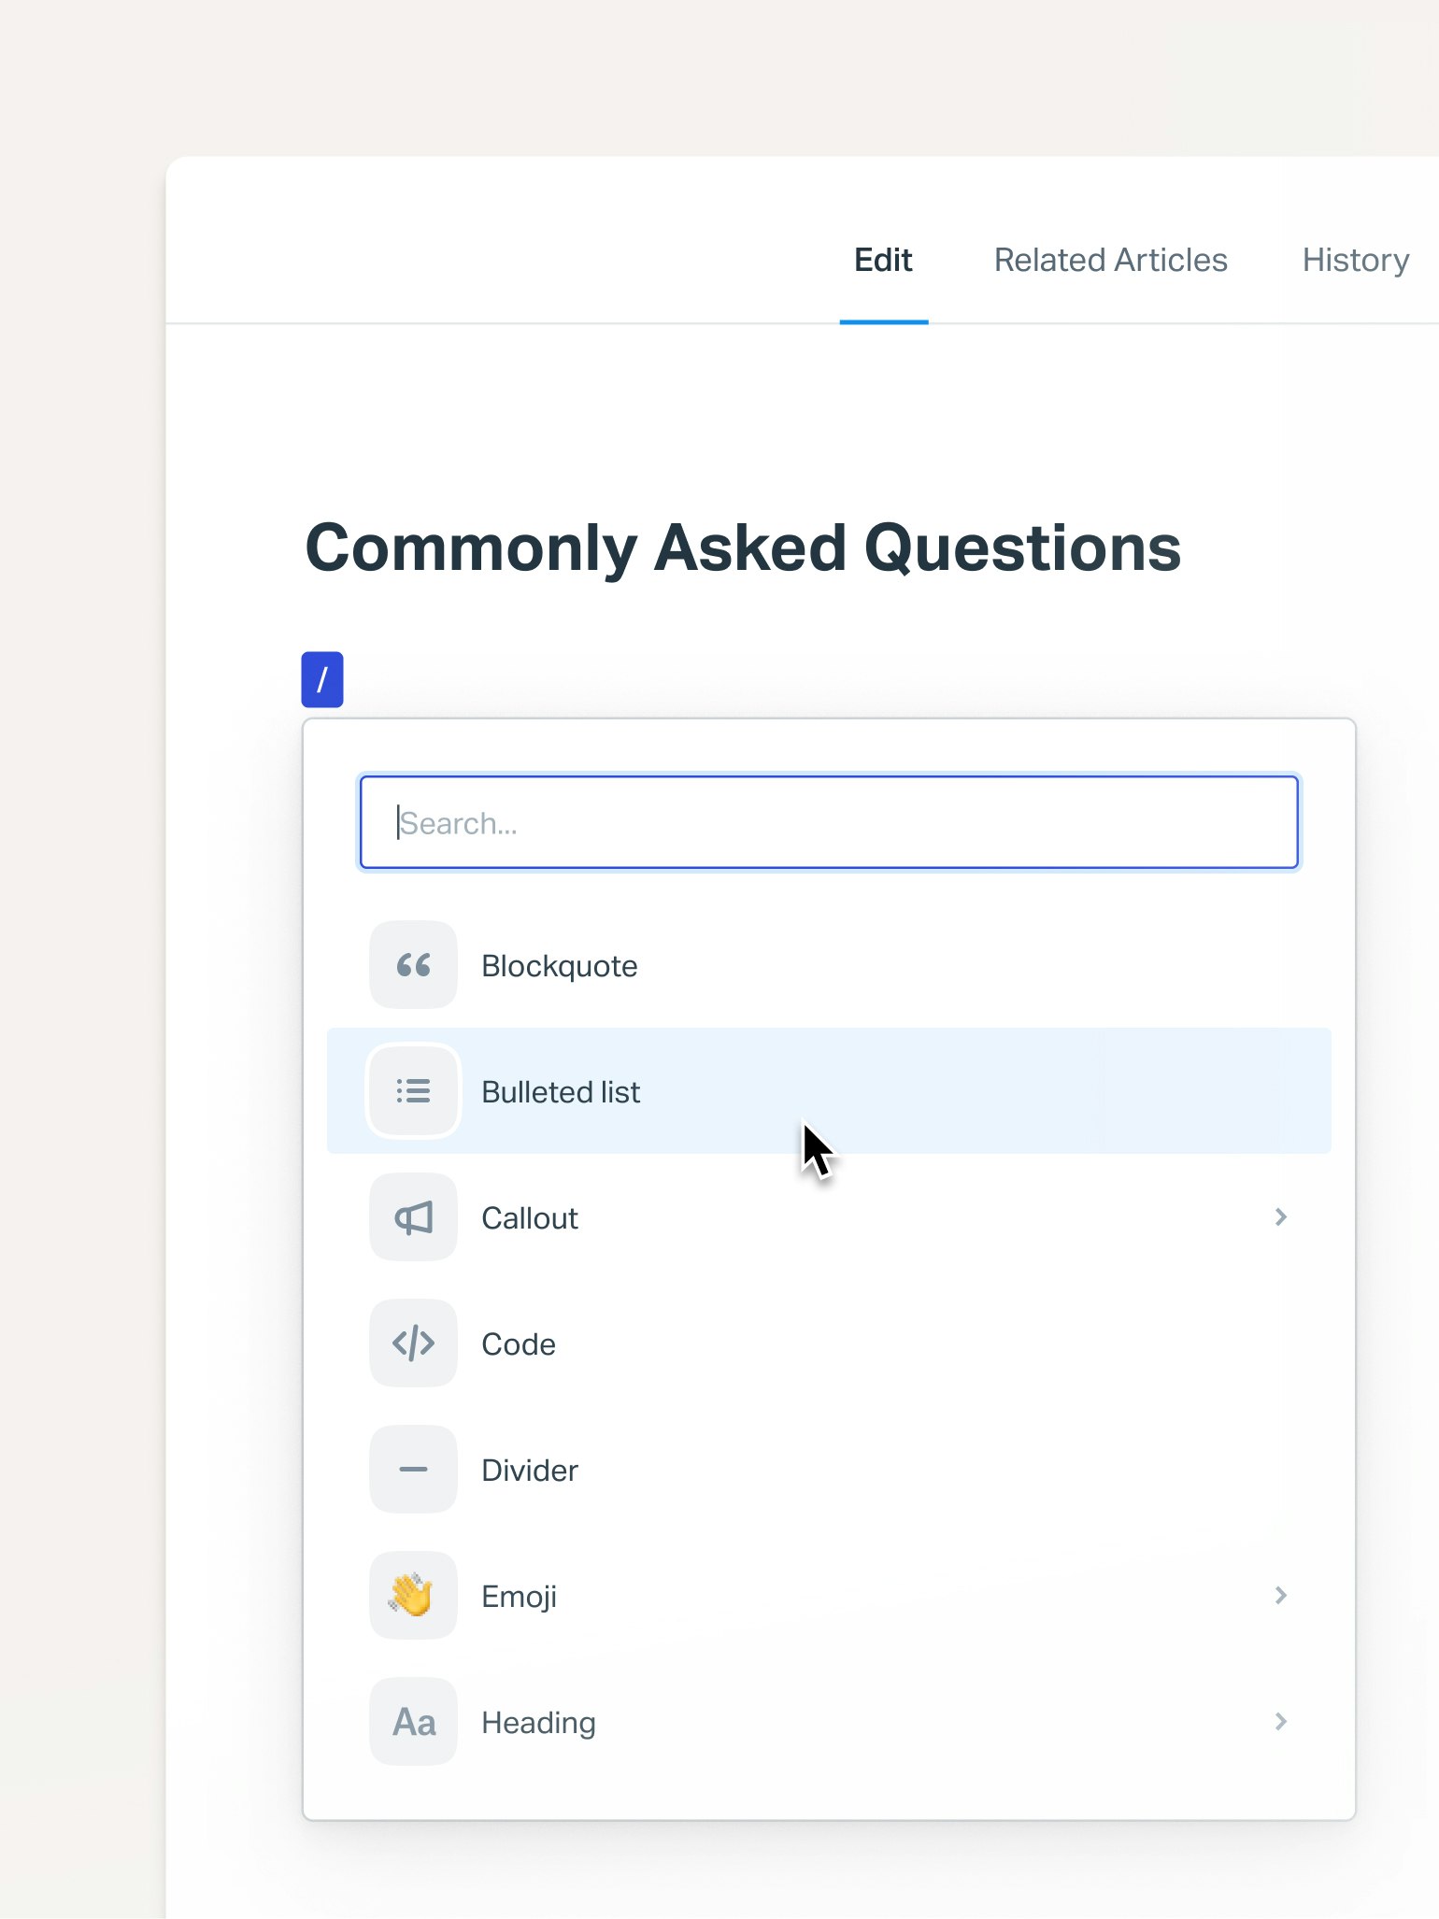Add a Divider from the menu
The height and width of the screenshot is (1919, 1439).
click(530, 1471)
